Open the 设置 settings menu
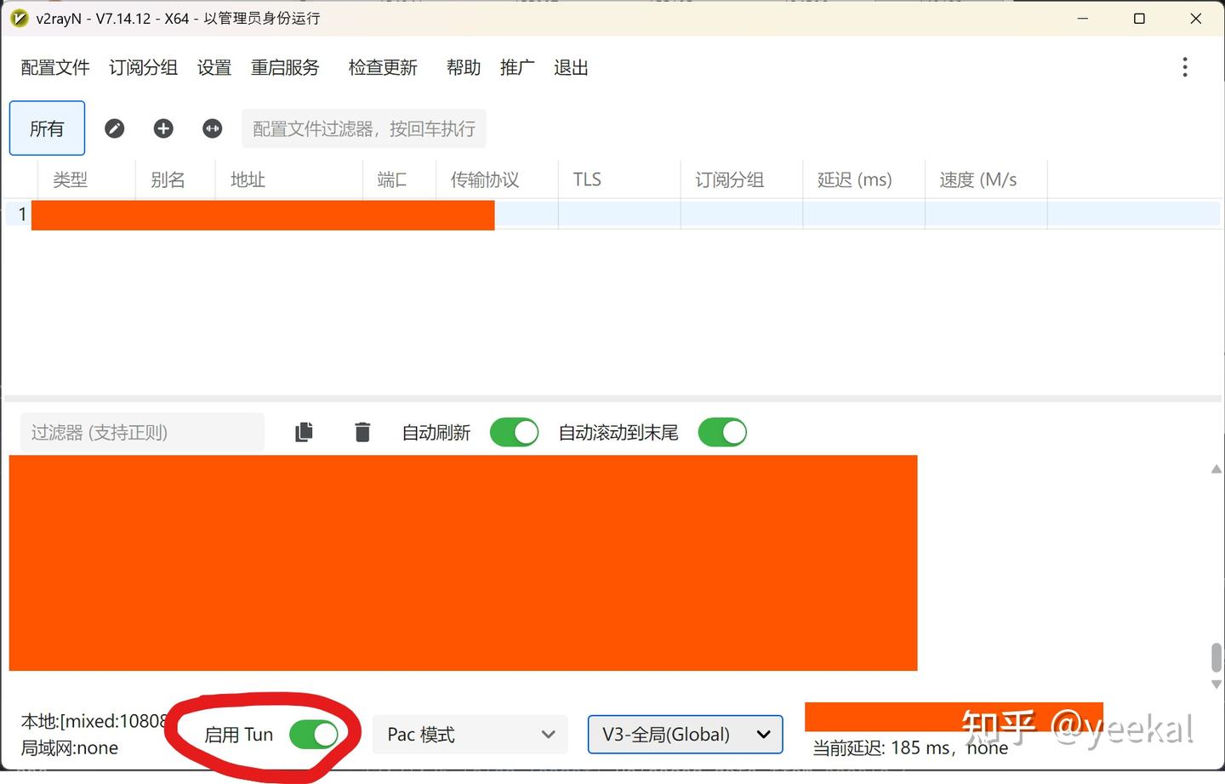The width and height of the screenshot is (1225, 784). coord(214,67)
